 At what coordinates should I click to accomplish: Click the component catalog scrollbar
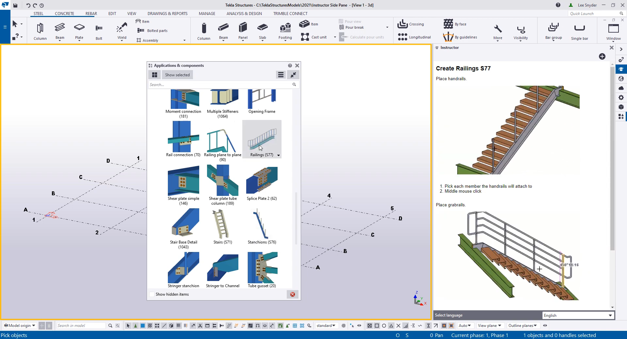coord(296,218)
